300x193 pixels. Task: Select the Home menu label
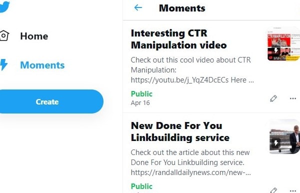pos(34,36)
